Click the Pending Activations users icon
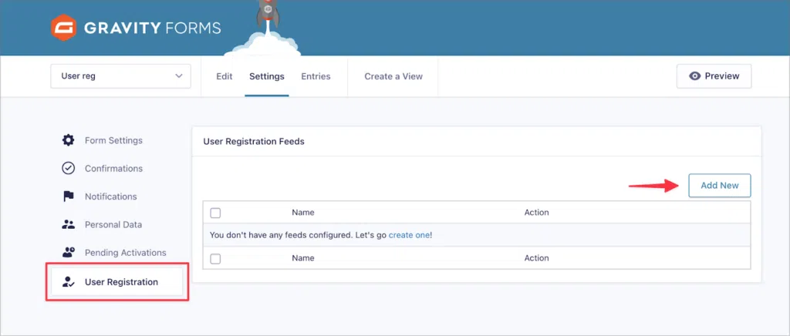The image size is (790, 336). tap(68, 253)
